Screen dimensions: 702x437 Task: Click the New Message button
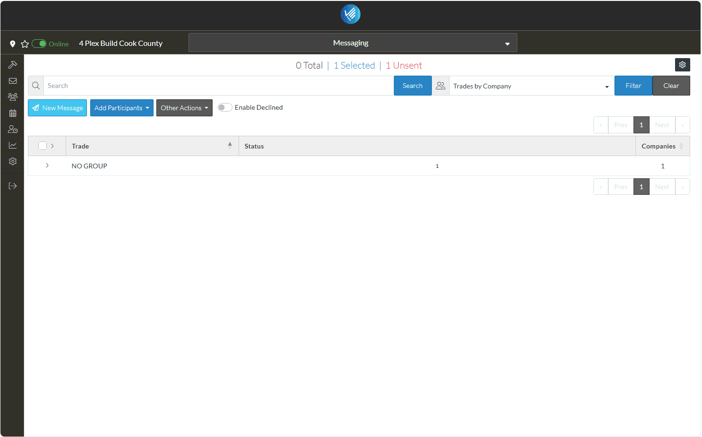coord(57,108)
